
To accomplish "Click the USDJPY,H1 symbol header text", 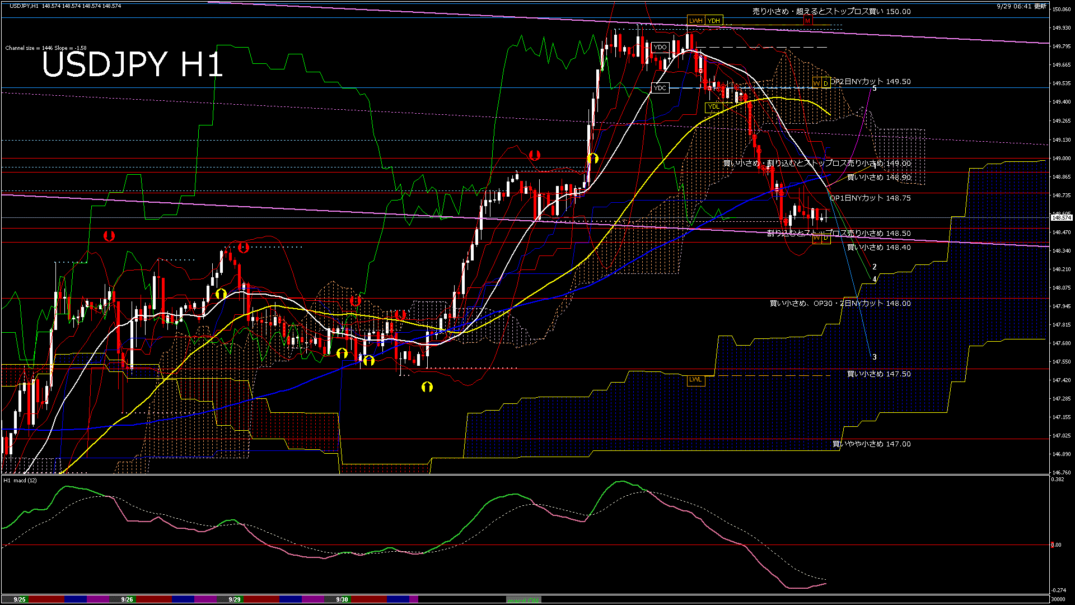I will tap(24, 6).
